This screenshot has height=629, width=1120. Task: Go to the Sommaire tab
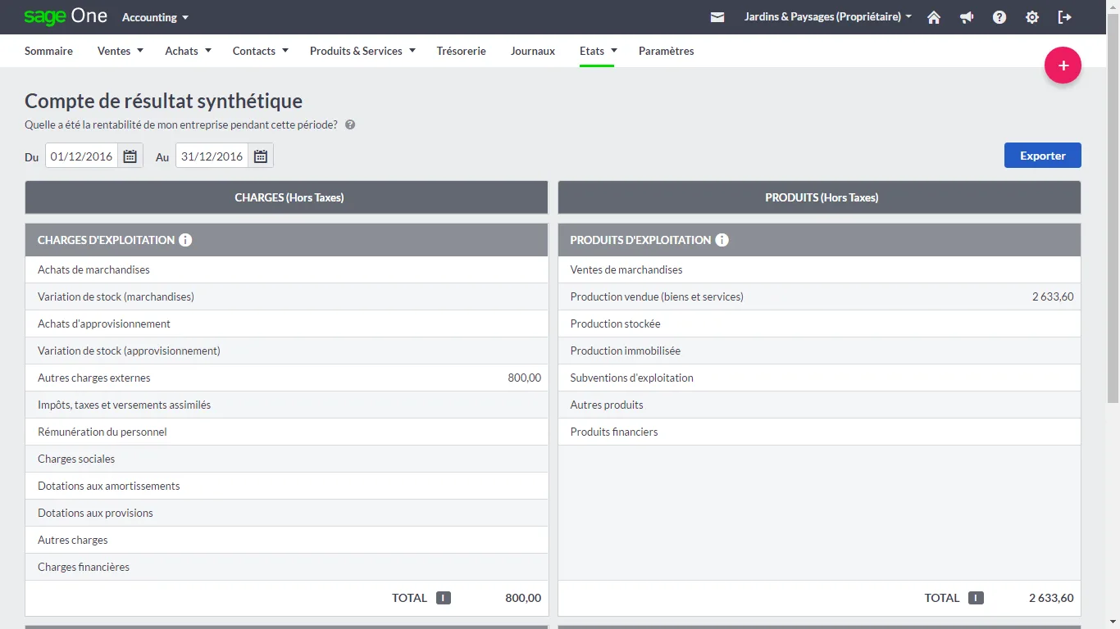click(48, 51)
